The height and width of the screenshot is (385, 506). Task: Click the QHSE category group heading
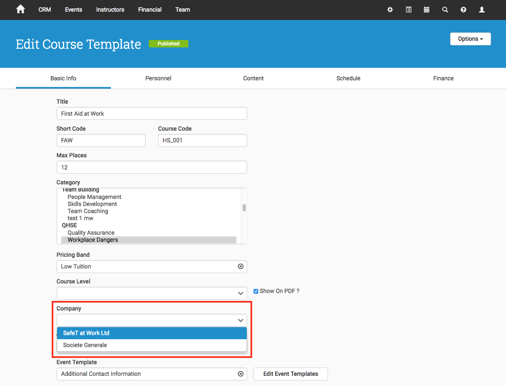pyautogui.click(x=70, y=225)
